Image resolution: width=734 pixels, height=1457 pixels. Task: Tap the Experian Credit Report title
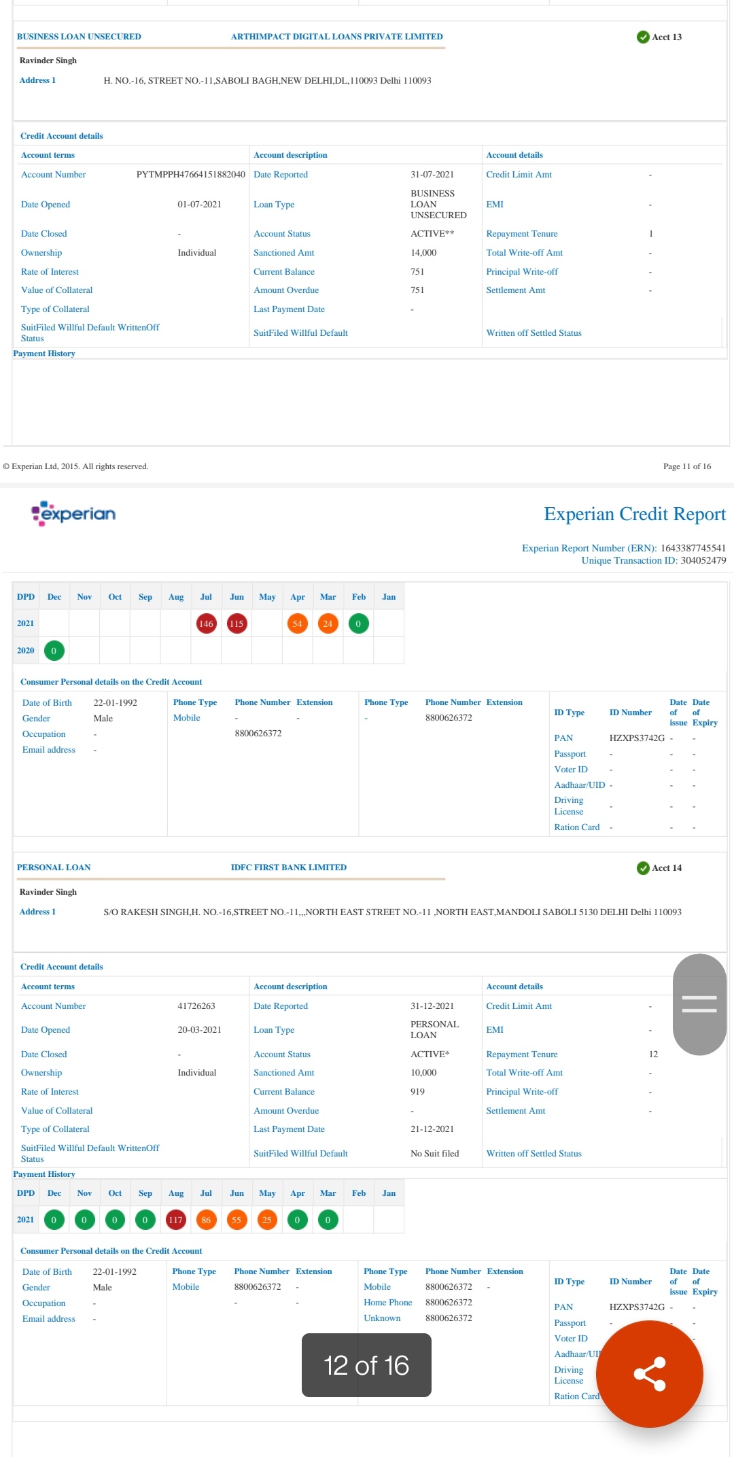634,514
